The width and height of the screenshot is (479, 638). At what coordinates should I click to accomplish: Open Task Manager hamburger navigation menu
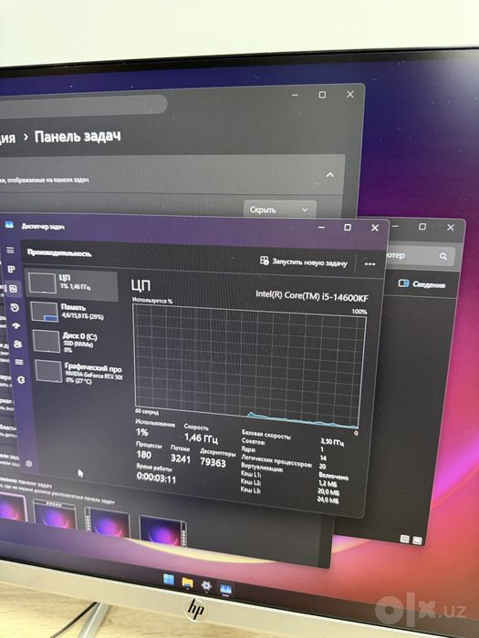tap(10, 250)
